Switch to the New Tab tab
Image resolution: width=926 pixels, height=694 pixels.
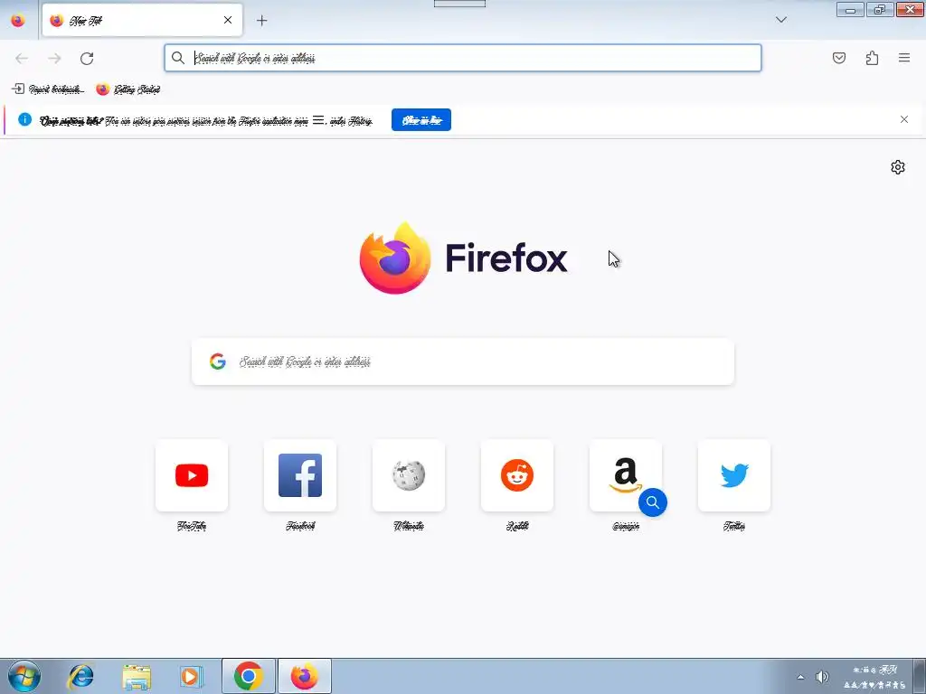pyautogui.click(x=142, y=21)
